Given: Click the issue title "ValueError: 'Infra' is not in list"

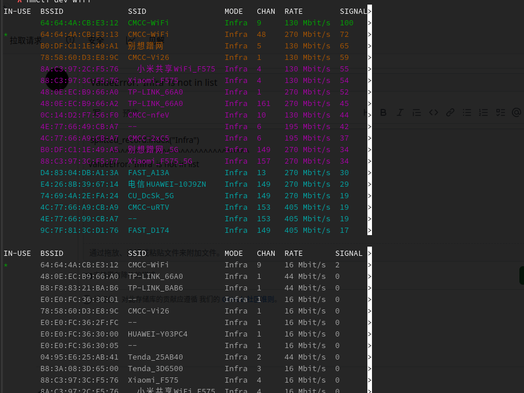Looking at the screenshot, I should point(154,82).
